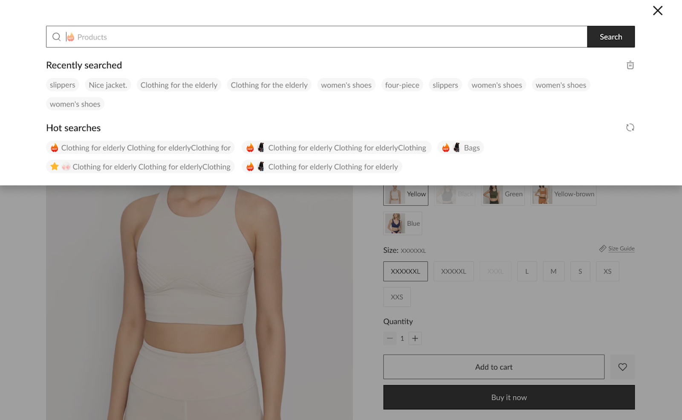Add item to wishlist with heart icon
682x420 pixels.
coord(622,367)
